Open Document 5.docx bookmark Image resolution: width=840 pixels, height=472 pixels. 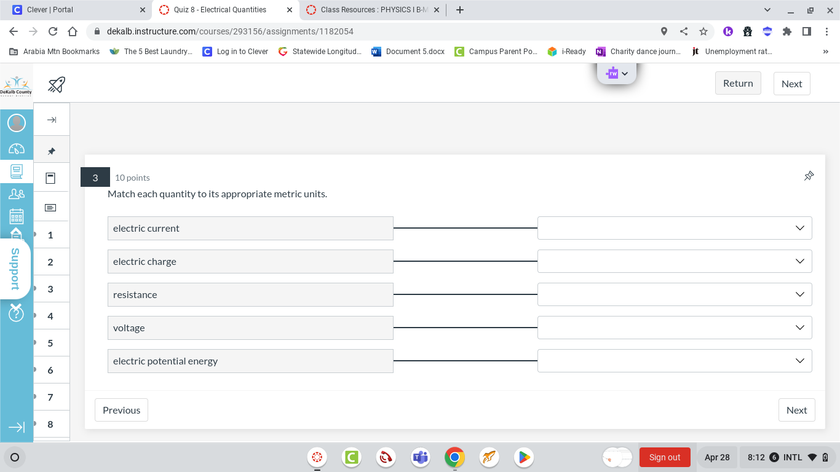click(x=408, y=52)
